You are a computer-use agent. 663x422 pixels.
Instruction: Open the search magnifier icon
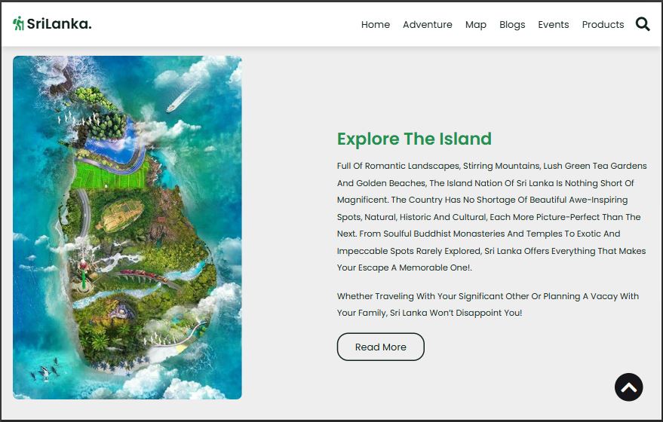click(643, 24)
